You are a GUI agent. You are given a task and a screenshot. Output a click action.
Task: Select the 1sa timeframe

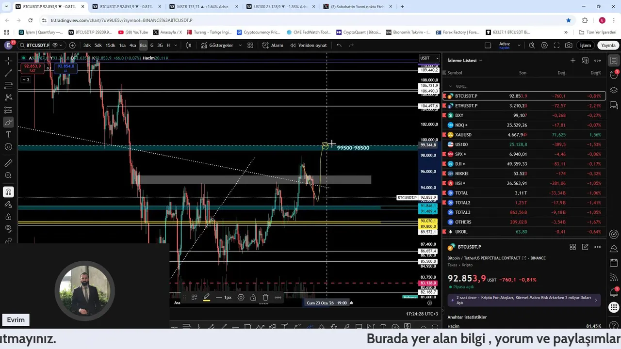click(122, 45)
